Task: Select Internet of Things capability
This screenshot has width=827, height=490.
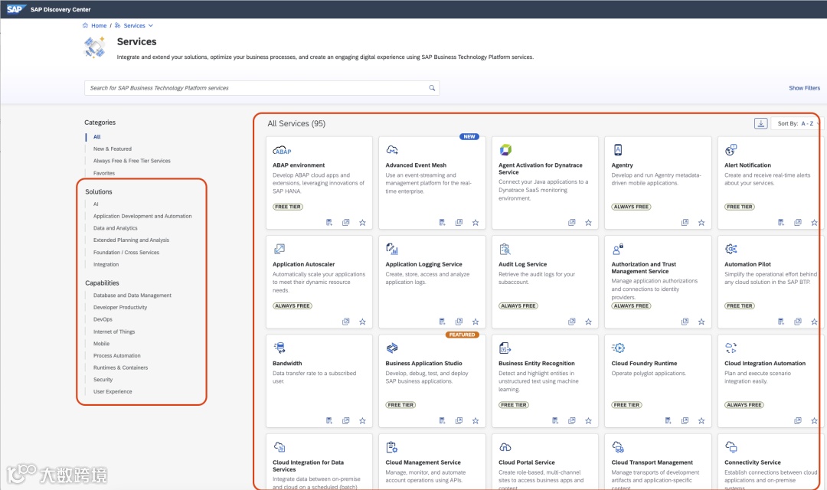Action: pyautogui.click(x=114, y=332)
